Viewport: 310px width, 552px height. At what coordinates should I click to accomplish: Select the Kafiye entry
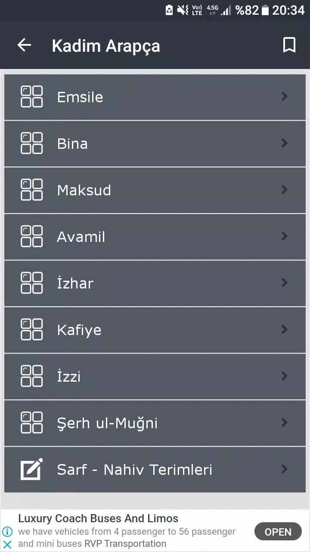pos(155,330)
